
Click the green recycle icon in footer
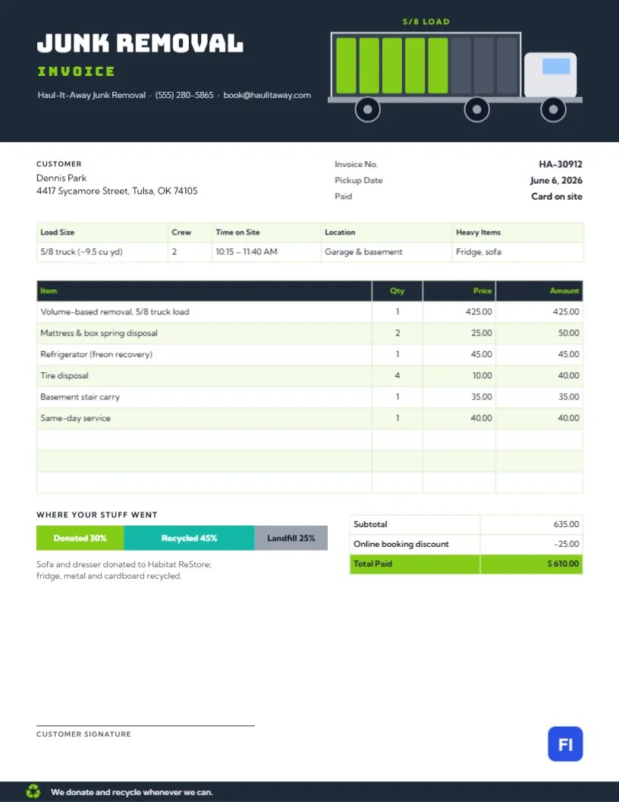[33, 791]
